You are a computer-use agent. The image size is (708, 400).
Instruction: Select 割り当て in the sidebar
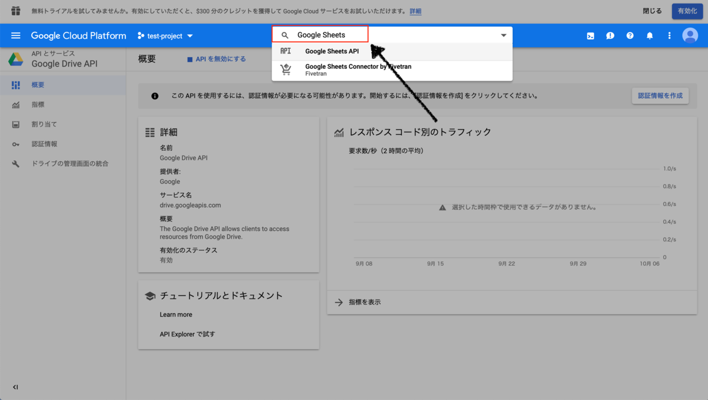(x=63, y=124)
